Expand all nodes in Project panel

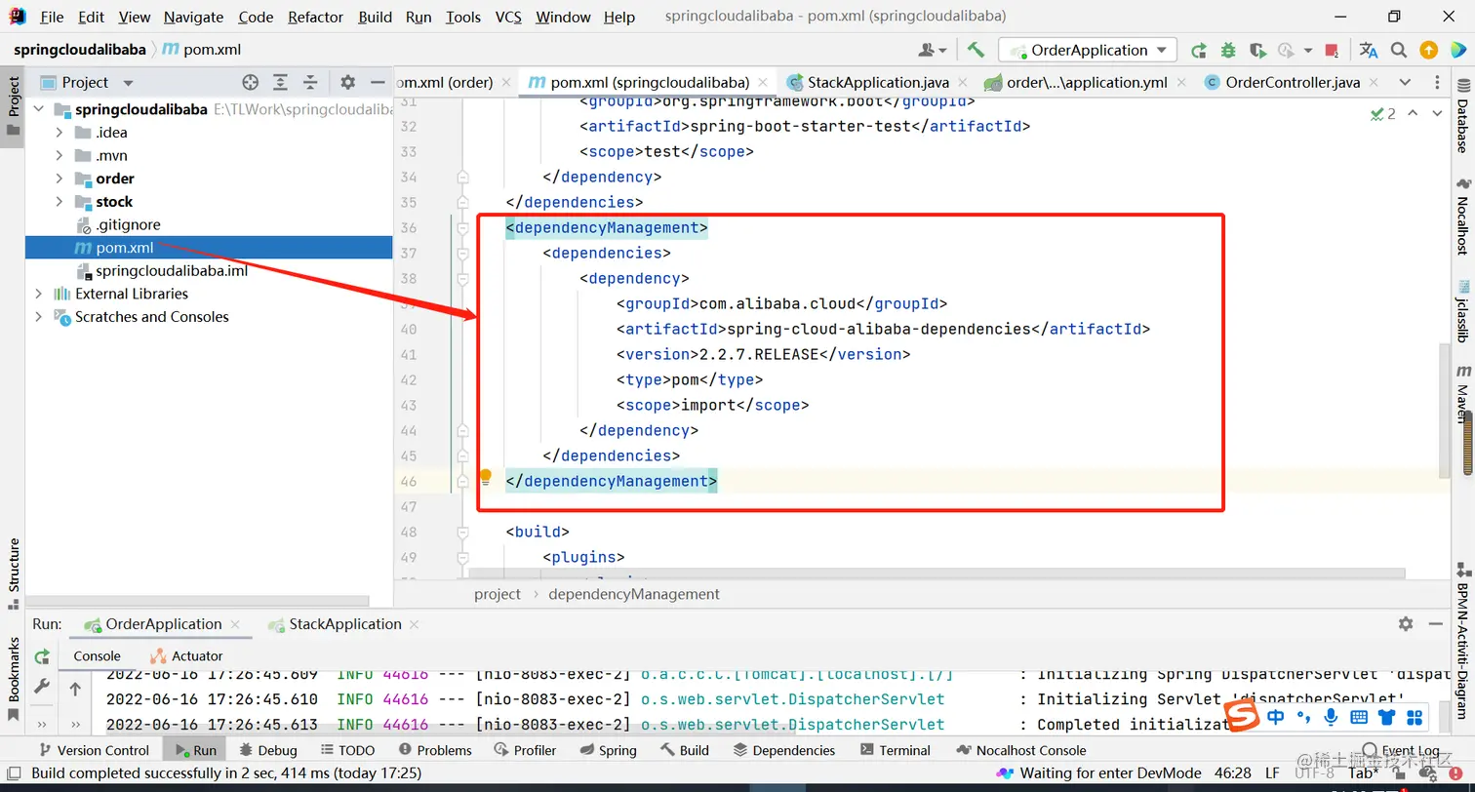coord(280,82)
